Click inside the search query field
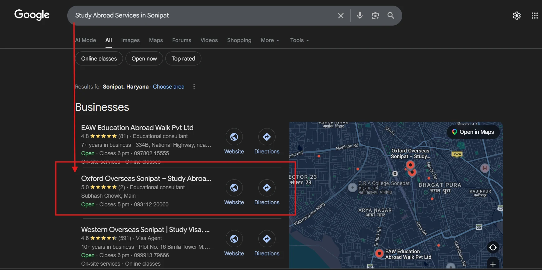The height and width of the screenshot is (270, 542). (x=202, y=16)
